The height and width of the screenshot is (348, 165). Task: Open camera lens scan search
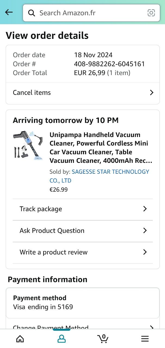pos(151,13)
